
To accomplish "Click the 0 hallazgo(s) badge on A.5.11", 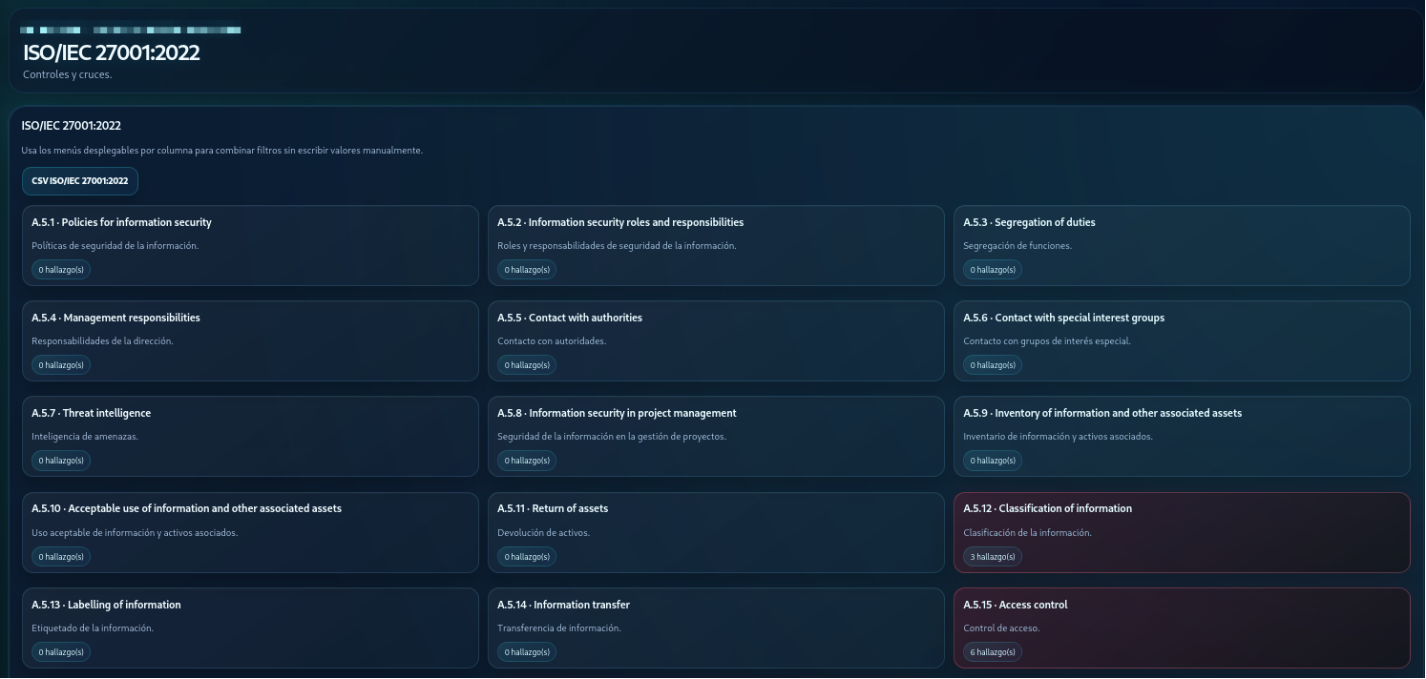I will tap(527, 557).
